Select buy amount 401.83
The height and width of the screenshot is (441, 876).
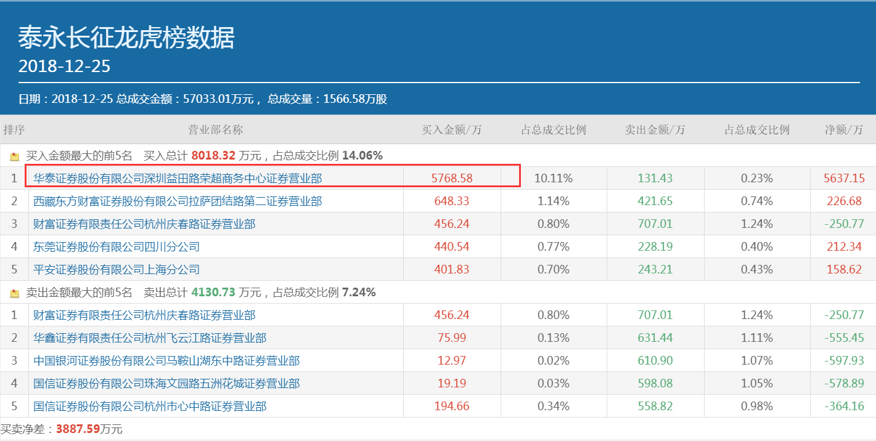[452, 270]
